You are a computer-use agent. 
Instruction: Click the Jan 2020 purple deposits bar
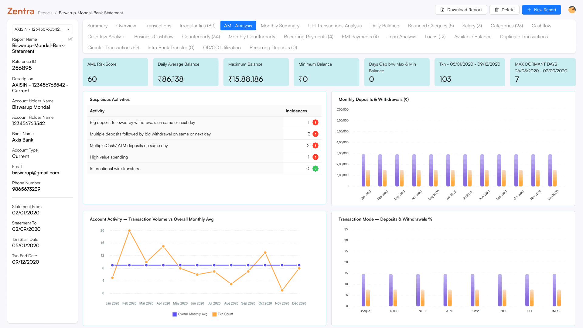coord(363,170)
